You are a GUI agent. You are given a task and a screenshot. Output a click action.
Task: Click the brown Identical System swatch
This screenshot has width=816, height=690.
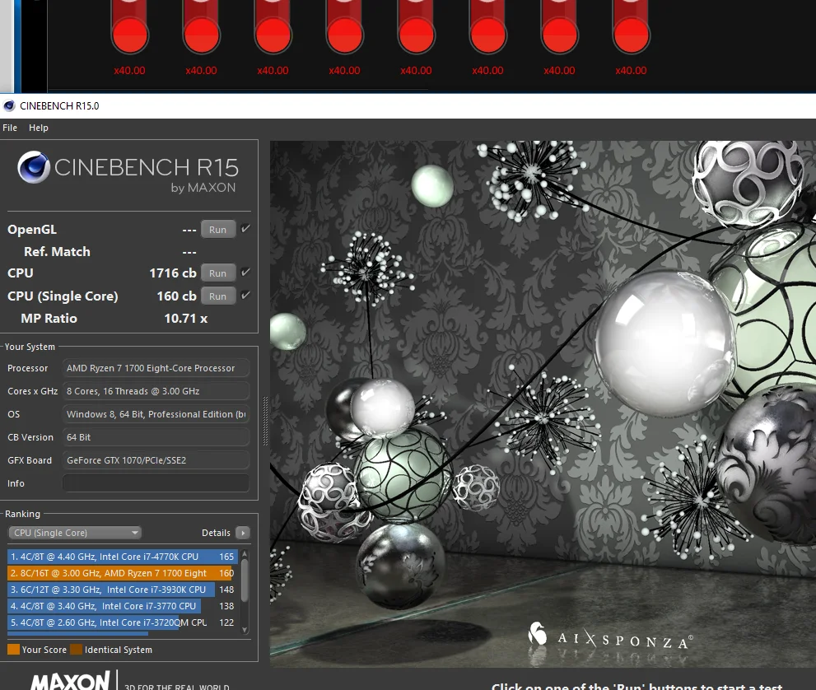(77, 650)
